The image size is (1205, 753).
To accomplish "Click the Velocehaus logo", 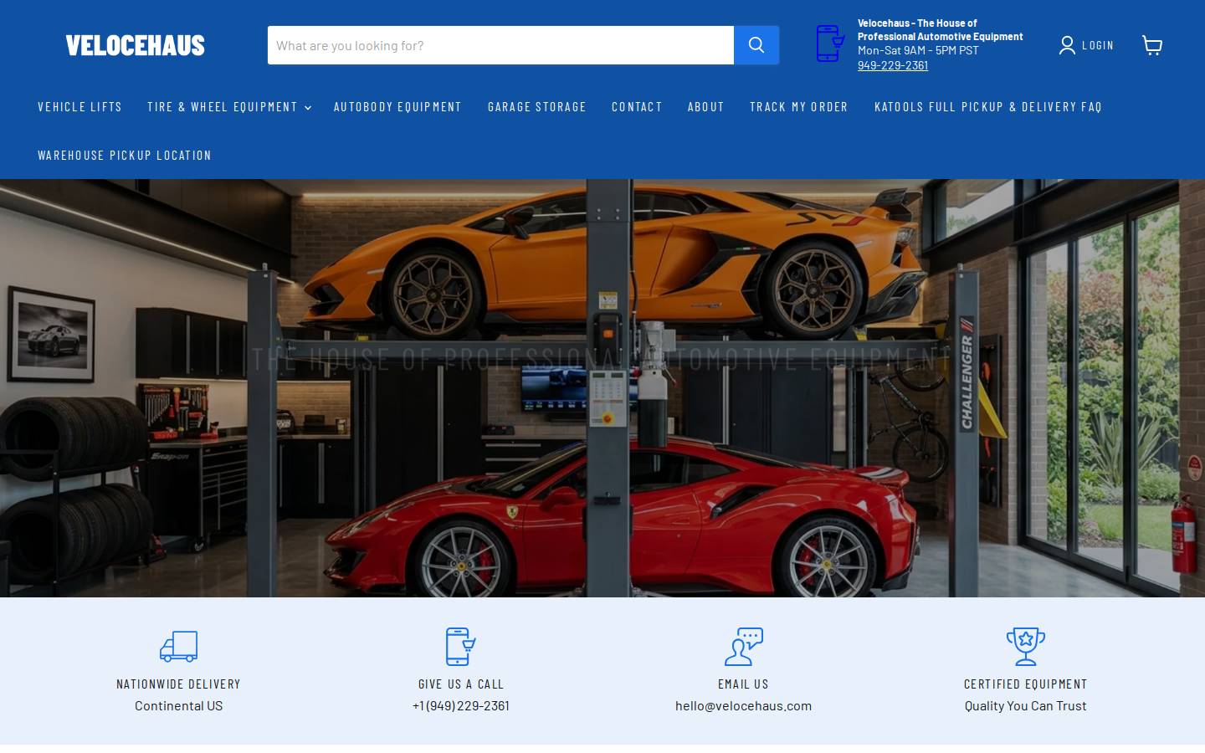I will point(135,45).
